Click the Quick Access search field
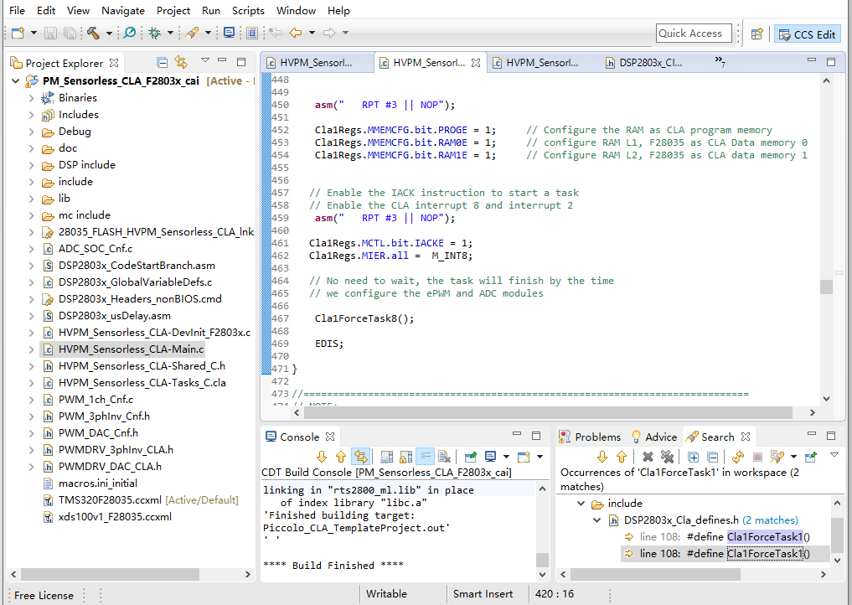 point(693,34)
